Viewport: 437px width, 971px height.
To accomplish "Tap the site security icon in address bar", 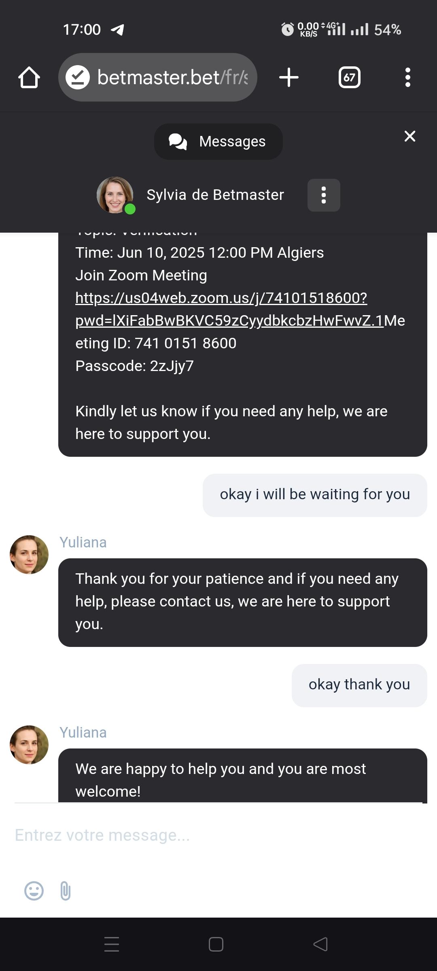I will tap(78, 77).
